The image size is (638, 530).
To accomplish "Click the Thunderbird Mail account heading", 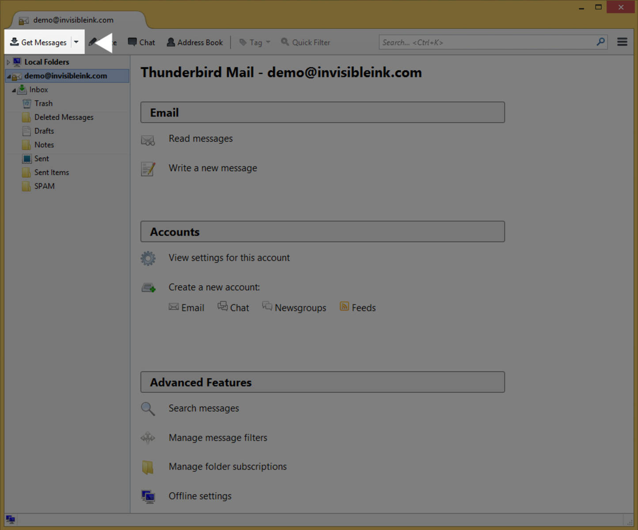I will [281, 72].
